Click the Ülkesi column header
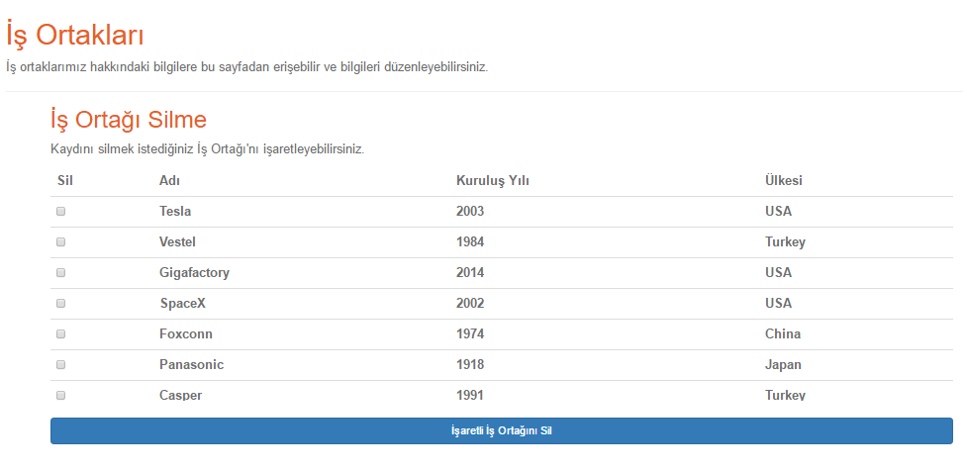 784,181
